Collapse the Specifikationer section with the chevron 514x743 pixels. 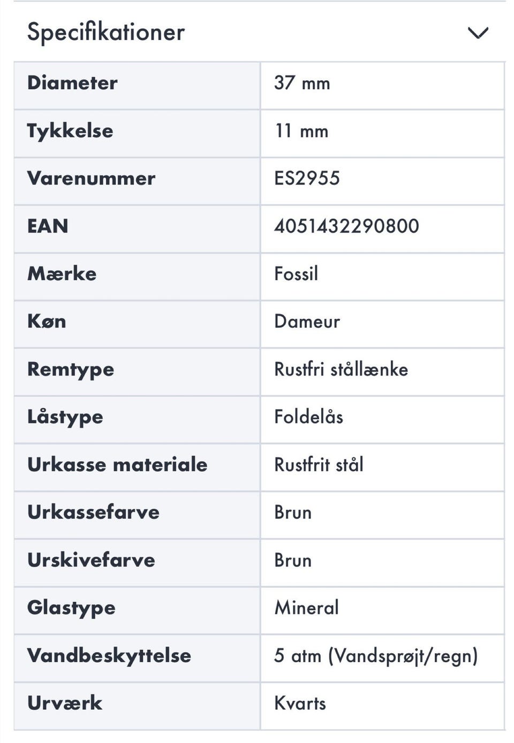pos(478,33)
